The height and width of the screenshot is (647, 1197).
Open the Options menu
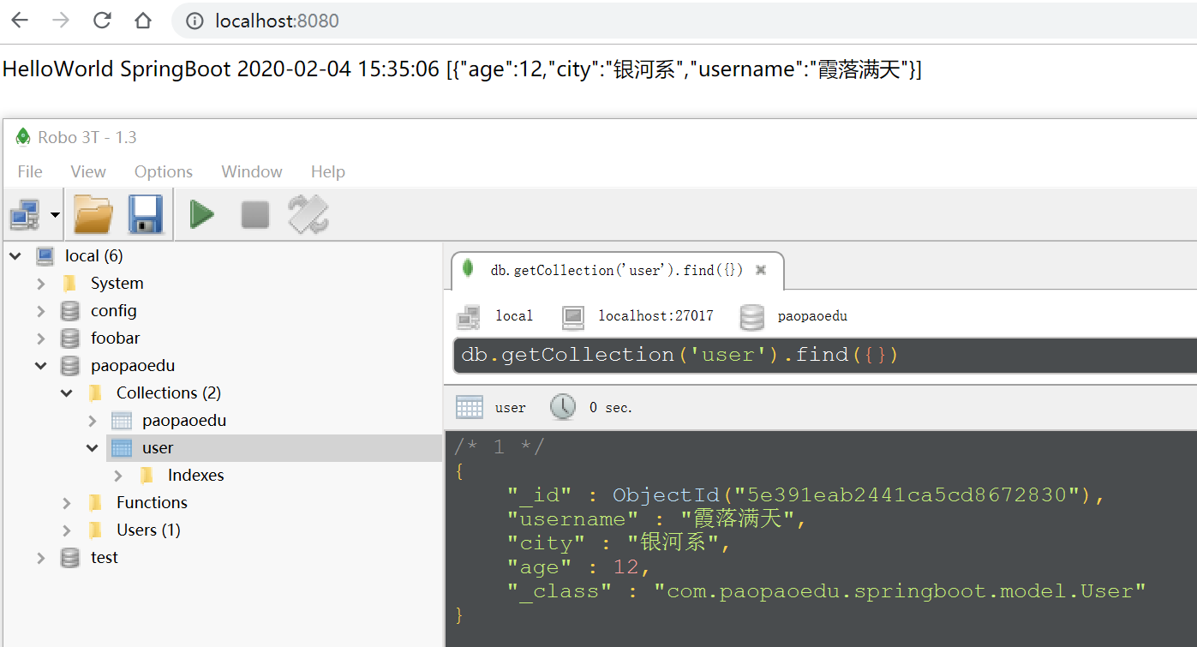pos(164,171)
